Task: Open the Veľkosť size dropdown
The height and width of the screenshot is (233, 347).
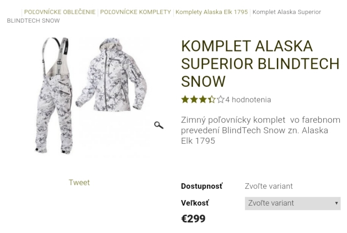Action: 293,203
